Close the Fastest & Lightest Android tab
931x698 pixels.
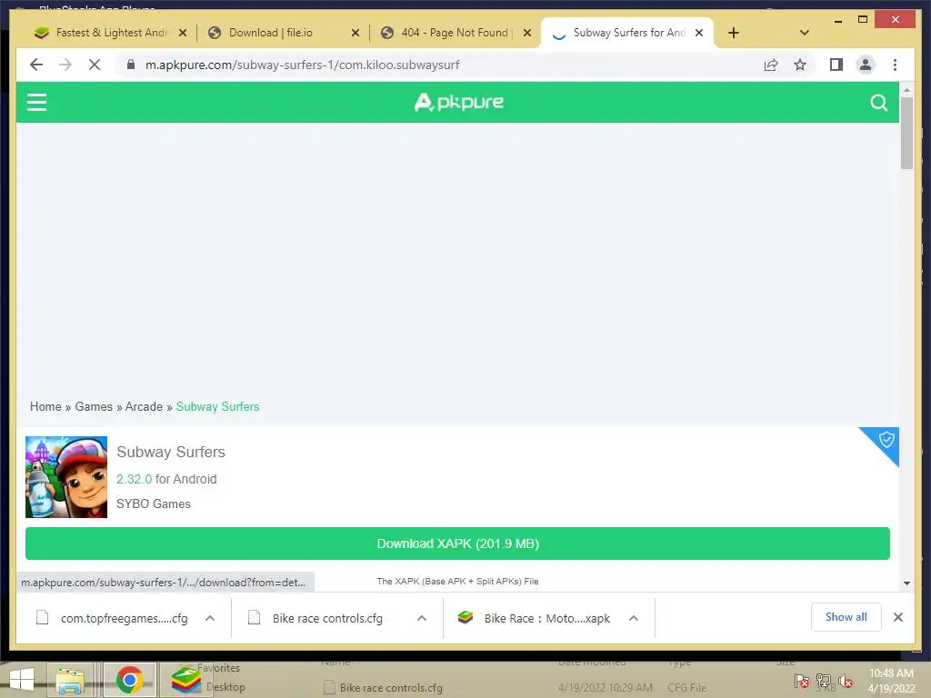(x=183, y=34)
